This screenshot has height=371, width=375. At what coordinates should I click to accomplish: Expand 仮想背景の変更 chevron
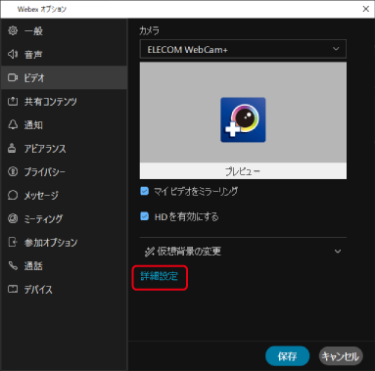click(x=338, y=252)
